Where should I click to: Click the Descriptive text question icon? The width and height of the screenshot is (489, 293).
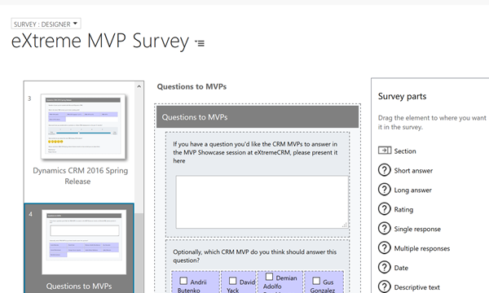click(384, 286)
